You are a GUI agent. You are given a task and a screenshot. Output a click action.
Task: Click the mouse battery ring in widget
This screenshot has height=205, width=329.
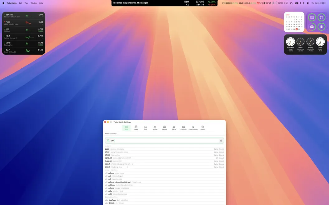tap(321, 27)
